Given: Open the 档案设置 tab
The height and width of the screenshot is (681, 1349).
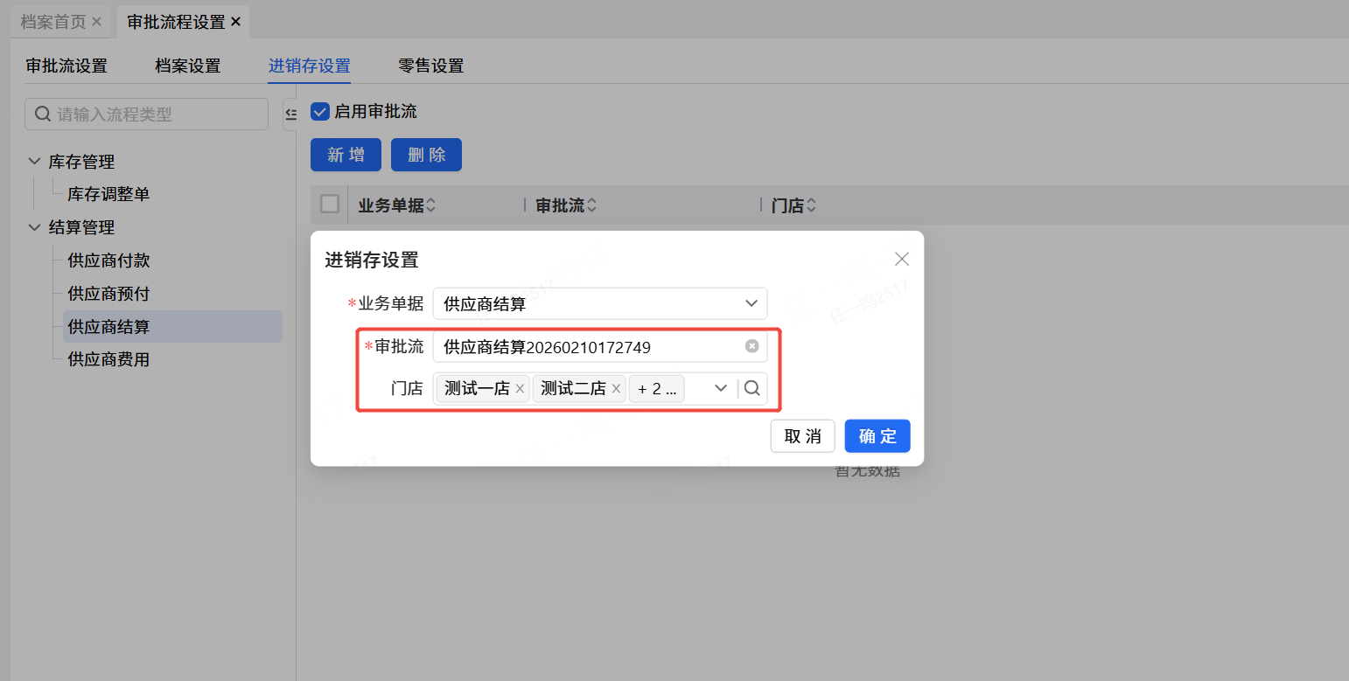Looking at the screenshot, I should click(188, 66).
